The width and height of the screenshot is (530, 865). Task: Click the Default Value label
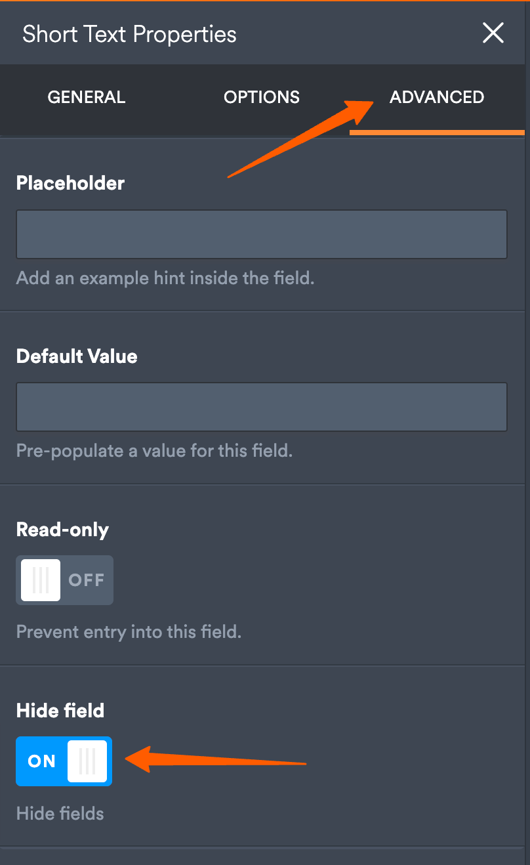point(76,356)
